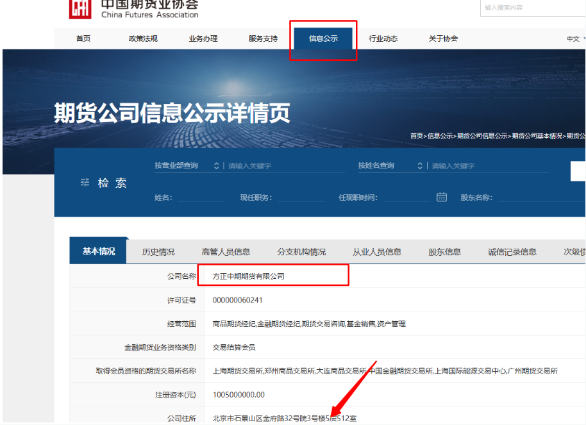Switch to the 诚信记录信息 tab
Image resolution: width=586 pixels, height=425 pixels.
coord(512,252)
